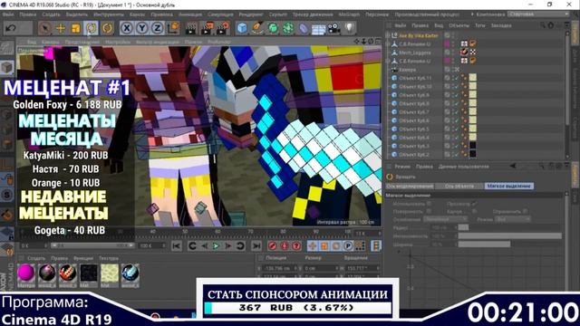Activate the highlighted Rotate tool icon
Image resolution: width=580 pixels, height=326 pixels.
coord(92,28)
